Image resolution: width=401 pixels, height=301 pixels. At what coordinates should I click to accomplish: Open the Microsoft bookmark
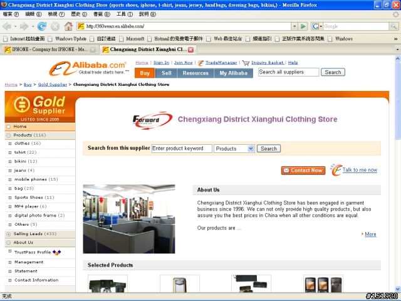coord(132,39)
